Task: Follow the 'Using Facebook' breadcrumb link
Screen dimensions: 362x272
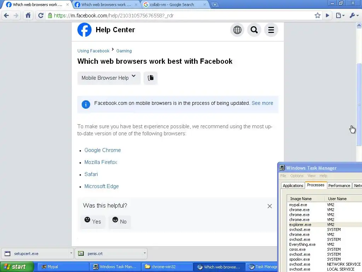Action: point(93,51)
